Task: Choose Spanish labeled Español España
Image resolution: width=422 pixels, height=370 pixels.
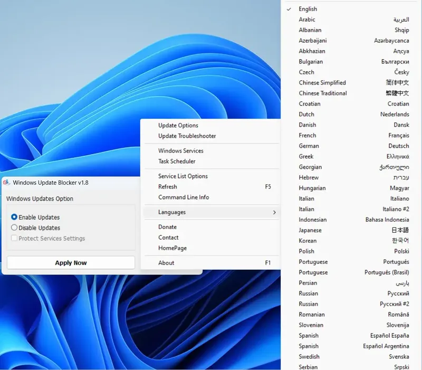Action: click(x=351, y=335)
